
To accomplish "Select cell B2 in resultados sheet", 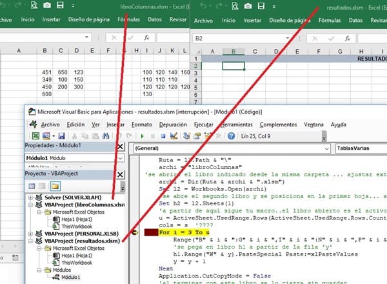I will 233,66.
